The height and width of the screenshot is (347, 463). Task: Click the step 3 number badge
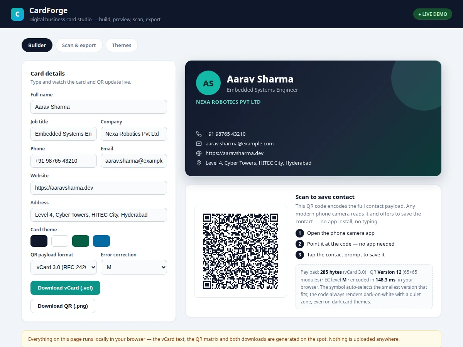[300, 255]
